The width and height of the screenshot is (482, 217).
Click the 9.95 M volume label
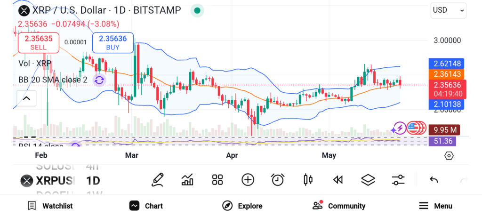(x=444, y=130)
